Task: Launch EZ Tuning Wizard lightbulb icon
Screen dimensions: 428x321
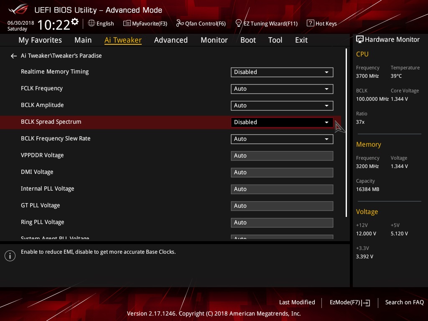Action: pos(238,23)
